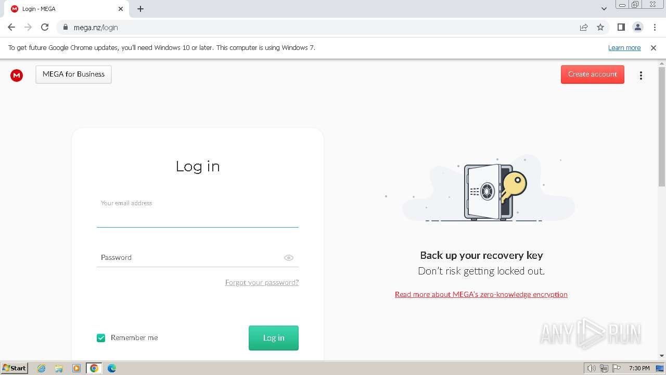This screenshot has height=375, width=666.
Task: Click Forgot your password link
Action: click(262, 282)
